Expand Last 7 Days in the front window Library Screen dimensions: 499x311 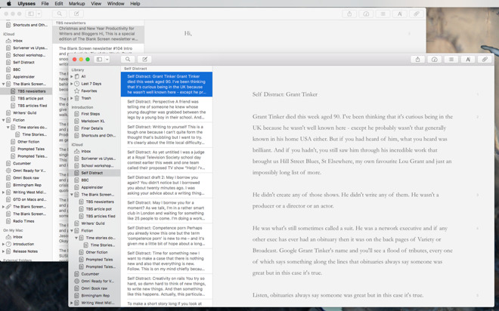click(72, 84)
